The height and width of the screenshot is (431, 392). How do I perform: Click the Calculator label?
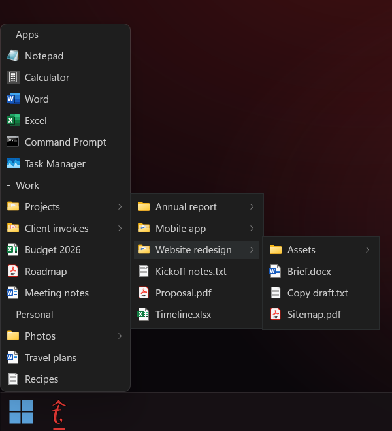click(x=47, y=78)
